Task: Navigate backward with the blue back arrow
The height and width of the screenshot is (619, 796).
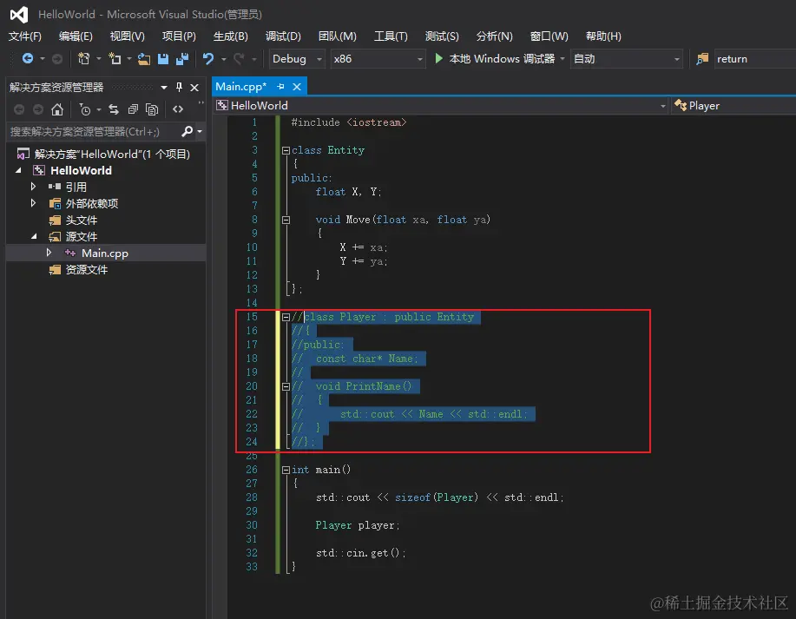Action: coord(28,59)
